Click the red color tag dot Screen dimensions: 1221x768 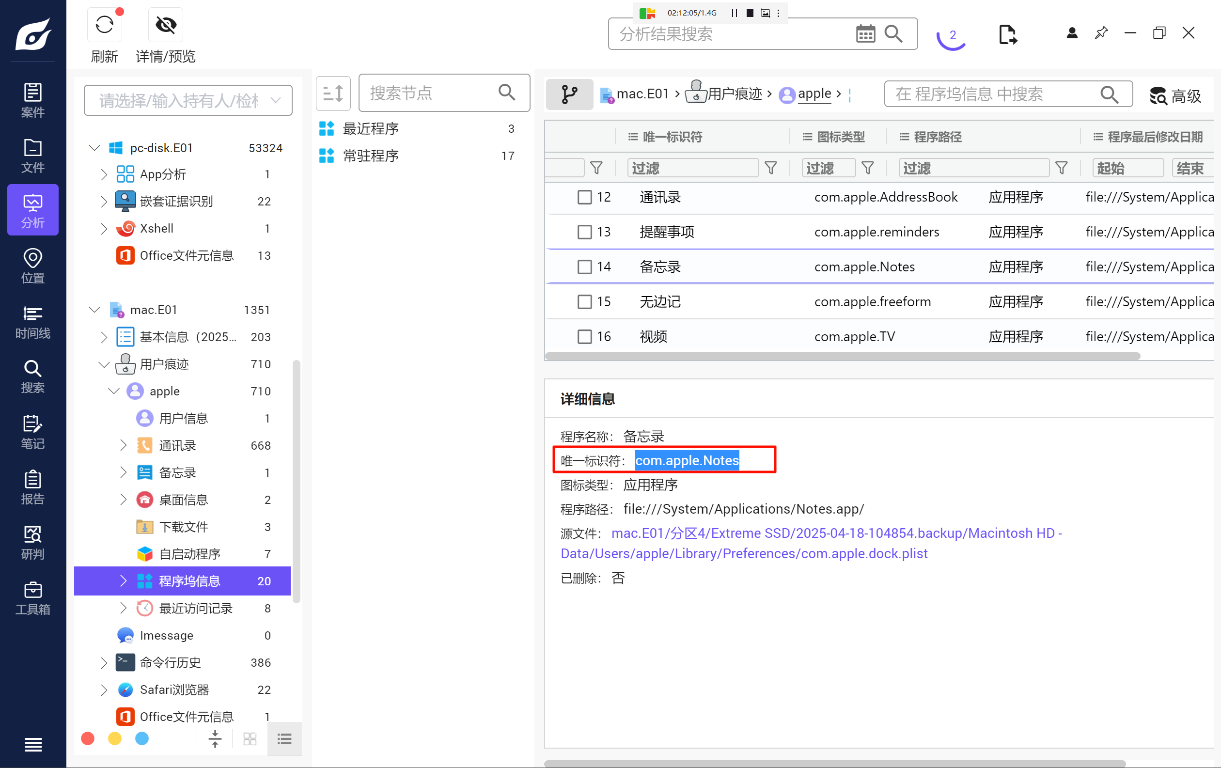coord(88,738)
